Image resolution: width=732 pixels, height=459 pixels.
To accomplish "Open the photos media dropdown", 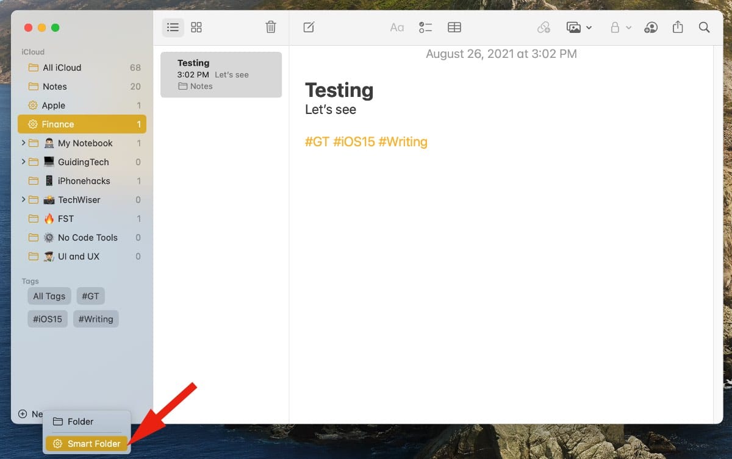I will pos(579,27).
